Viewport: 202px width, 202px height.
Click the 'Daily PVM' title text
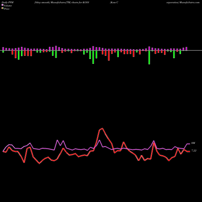[8, 2]
